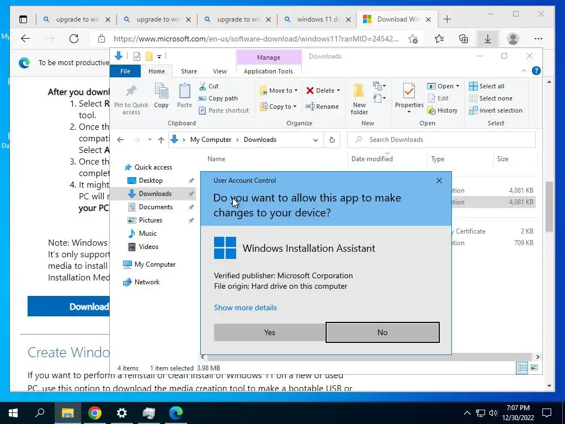Expand the address bar history dropdown

point(315,140)
